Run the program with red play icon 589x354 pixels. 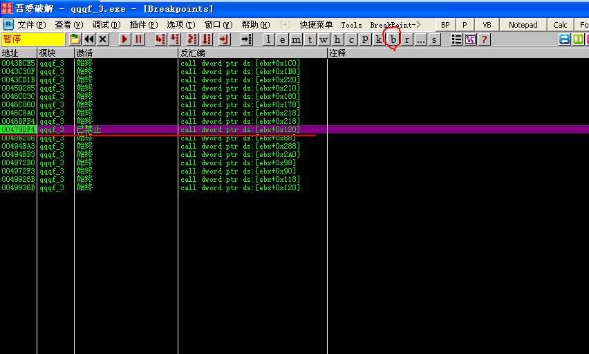coord(124,39)
